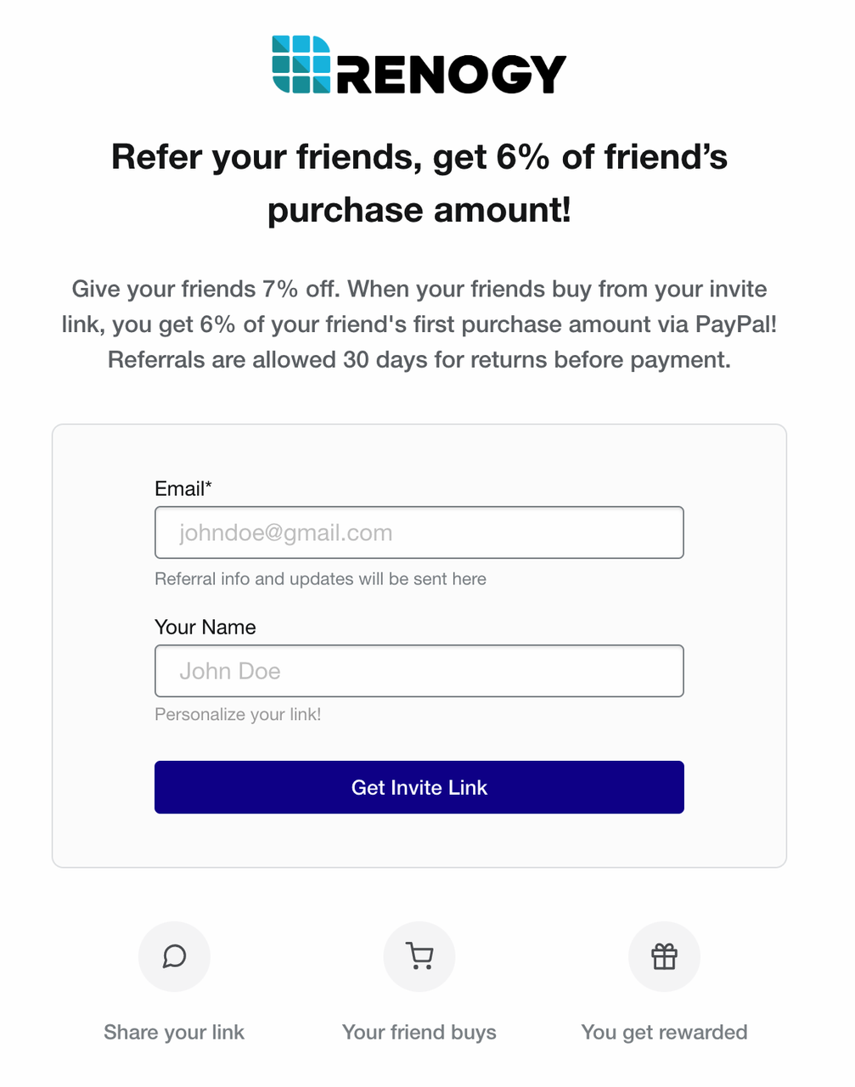Click the Email* field label

tap(183, 488)
